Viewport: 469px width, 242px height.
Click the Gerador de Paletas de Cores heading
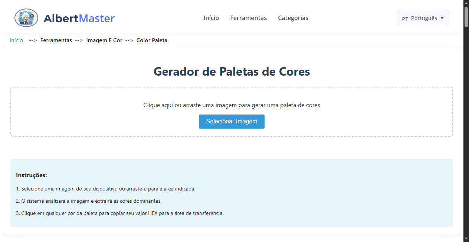click(x=232, y=71)
